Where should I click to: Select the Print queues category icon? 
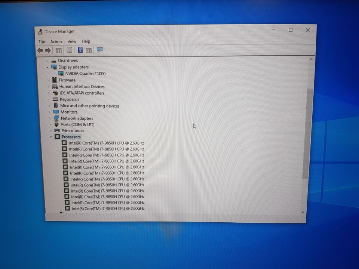coord(57,131)
